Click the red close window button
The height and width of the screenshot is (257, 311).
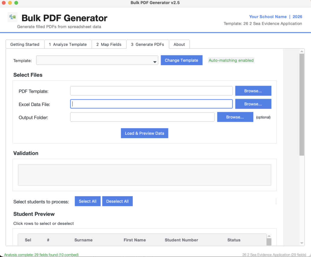point(4,3)
